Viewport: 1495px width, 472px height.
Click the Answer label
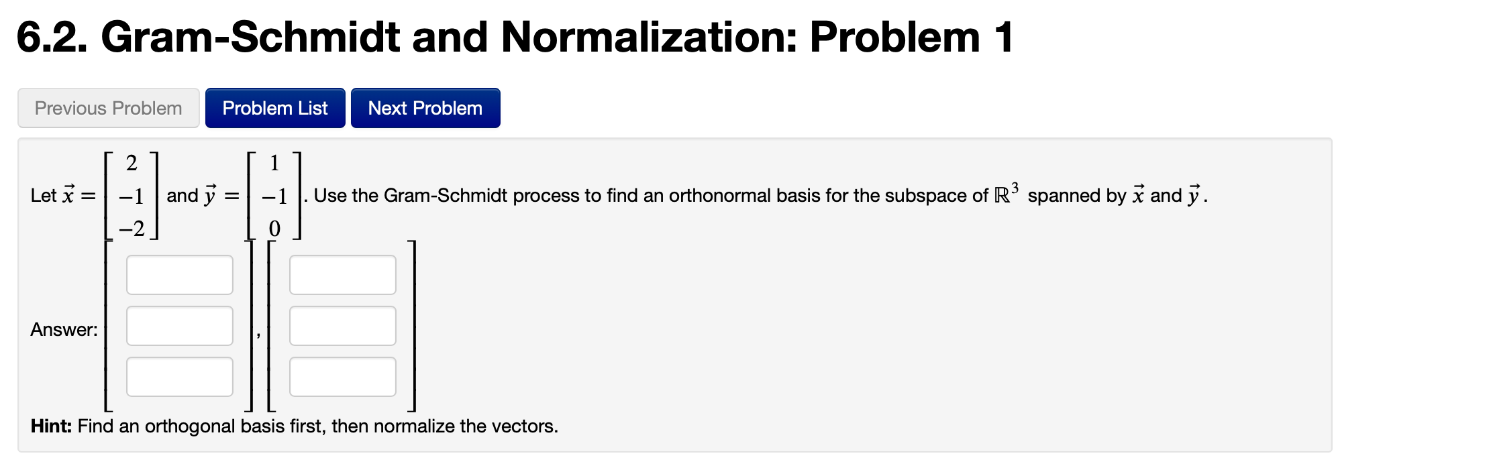pyautogui.click(x=64, y=329)
